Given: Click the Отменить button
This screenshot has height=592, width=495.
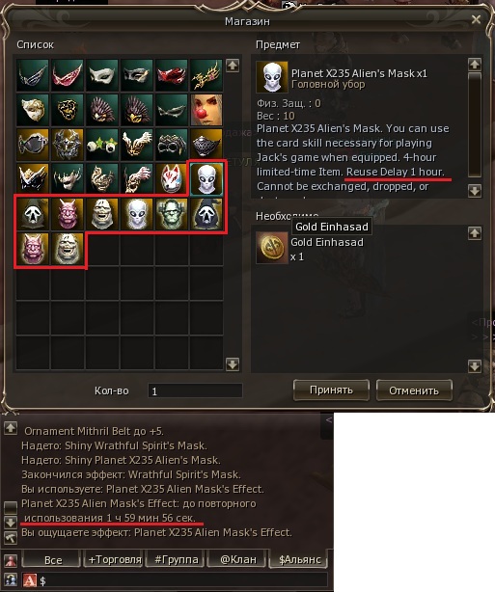Looking at the screenshot, I should 414,390.
